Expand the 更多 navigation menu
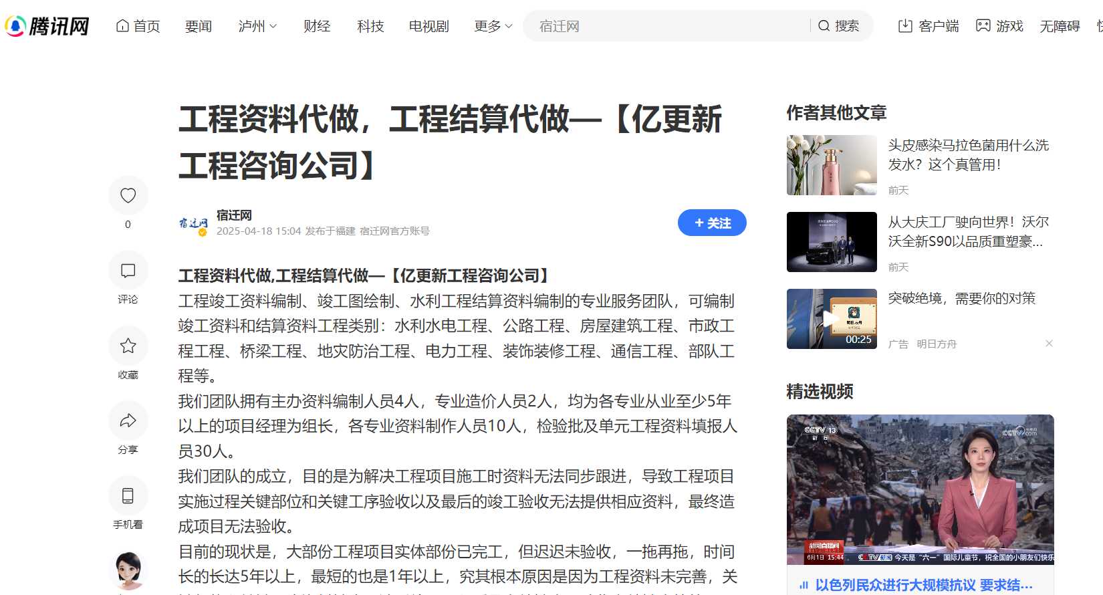 coord(493,26)
